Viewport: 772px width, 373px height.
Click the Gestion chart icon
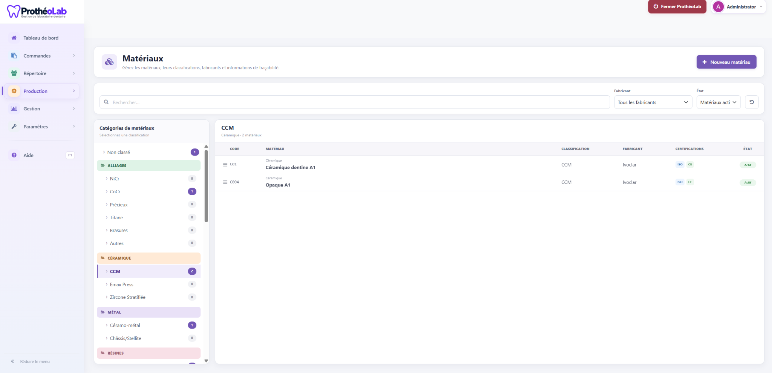pos(14,109)
